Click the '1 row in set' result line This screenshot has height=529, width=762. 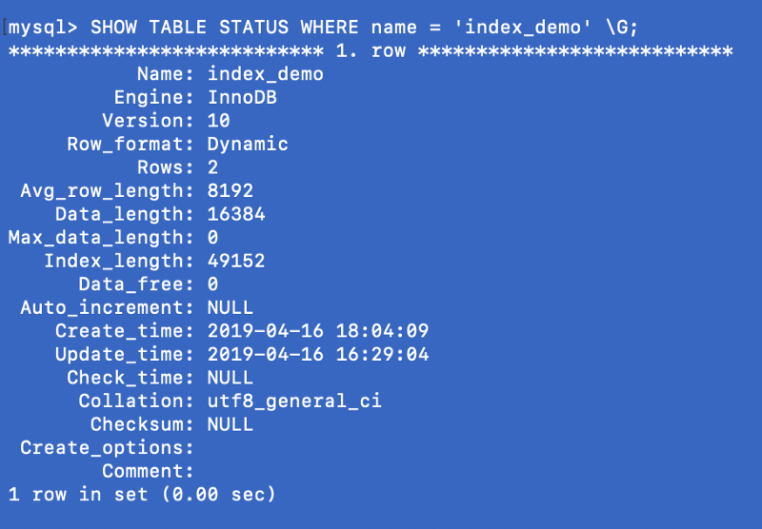pos(142,494)
